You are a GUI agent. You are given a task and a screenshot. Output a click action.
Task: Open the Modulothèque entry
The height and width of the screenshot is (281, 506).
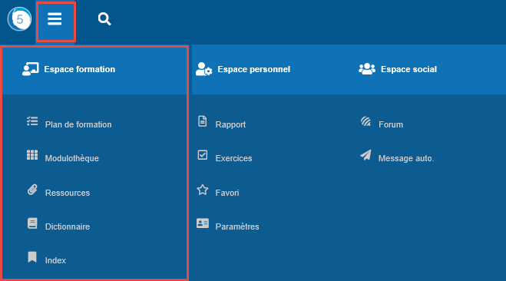pyautogui.click(x=72, y=158)
